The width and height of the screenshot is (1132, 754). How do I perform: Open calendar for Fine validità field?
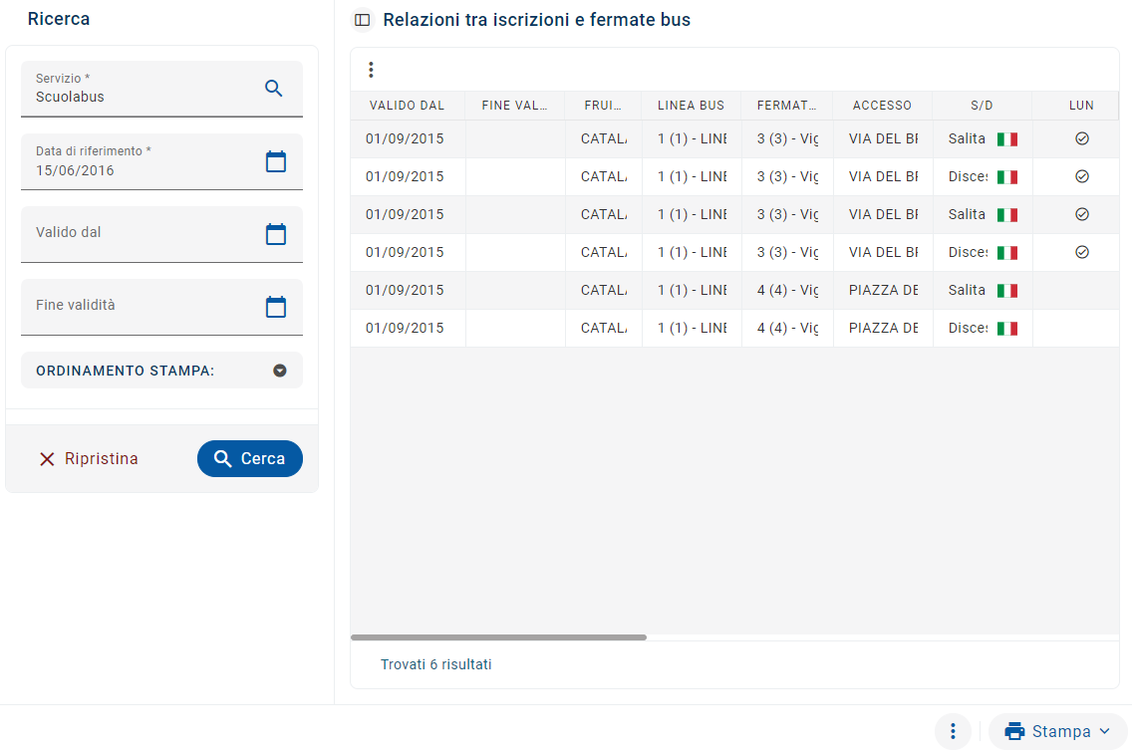point(276,307)
